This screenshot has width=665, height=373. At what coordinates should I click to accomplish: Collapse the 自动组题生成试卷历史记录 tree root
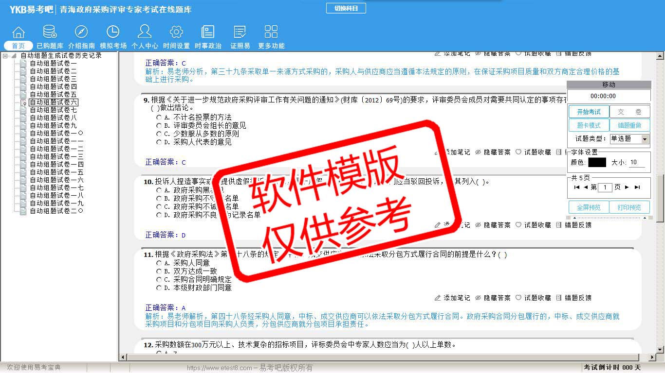point(5,56)
